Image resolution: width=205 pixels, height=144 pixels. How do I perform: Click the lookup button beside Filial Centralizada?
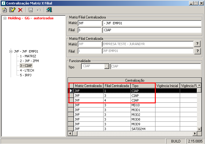tap(197, 51)
